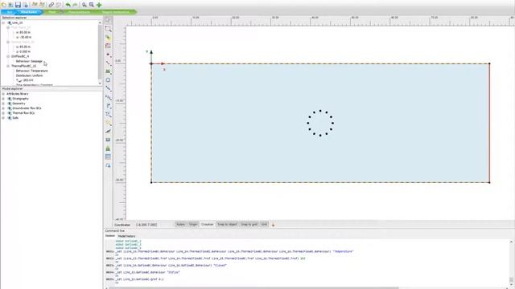
Task: Click the Undo arrow icon
Action: pyautogui.click(x=68, y=5)
